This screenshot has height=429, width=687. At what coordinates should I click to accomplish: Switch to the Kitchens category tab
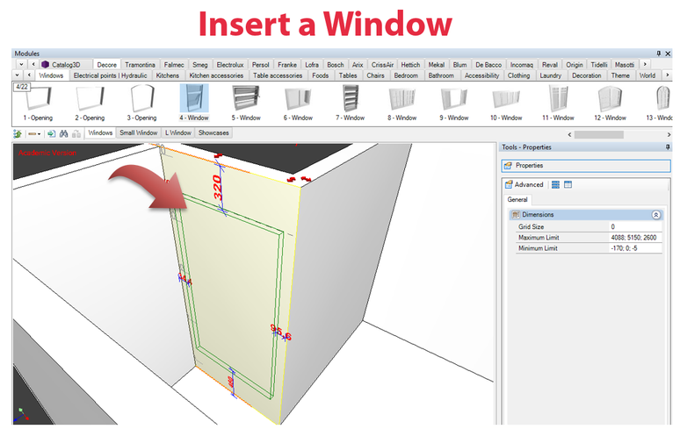pyautogui.click(x=167, y=75)
